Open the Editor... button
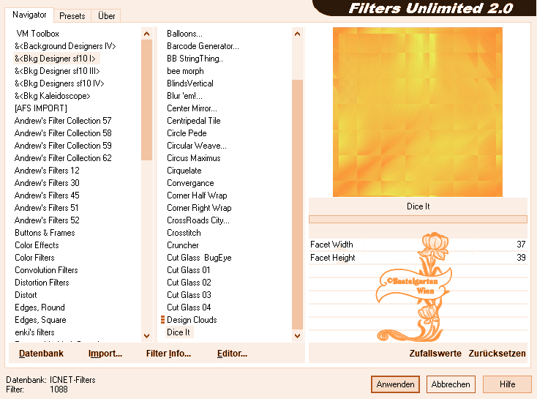Viewport: 537px width, 399px height. click(x=232, y=354)
